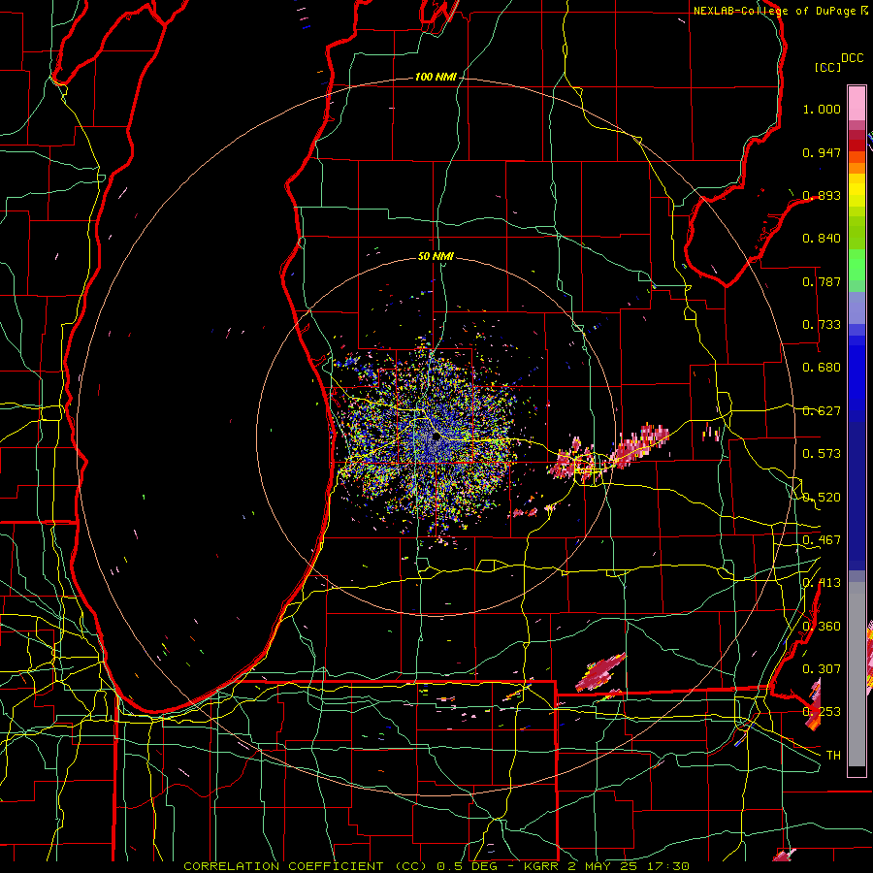Viewport: 873px width, 873px height.
Task: Select the 0.947 scale value
Action: (x=822, y=152)
